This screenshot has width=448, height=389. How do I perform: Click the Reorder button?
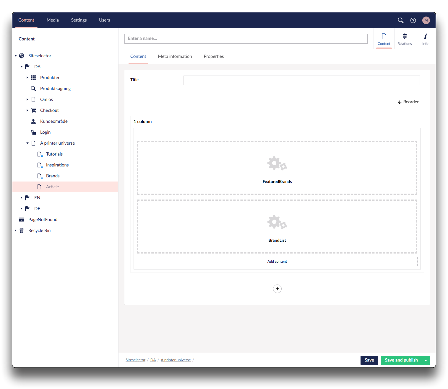[x=408, y=102]
